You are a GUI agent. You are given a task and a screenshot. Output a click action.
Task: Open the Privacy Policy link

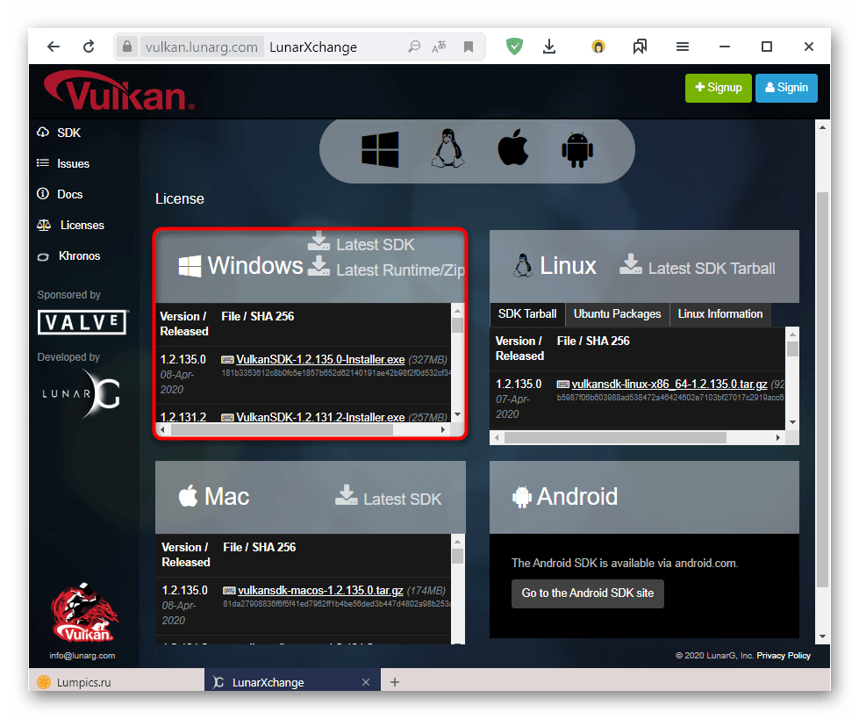(x=784, y=656)
